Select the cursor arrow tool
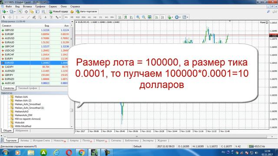278x156 pixels. 4,17
